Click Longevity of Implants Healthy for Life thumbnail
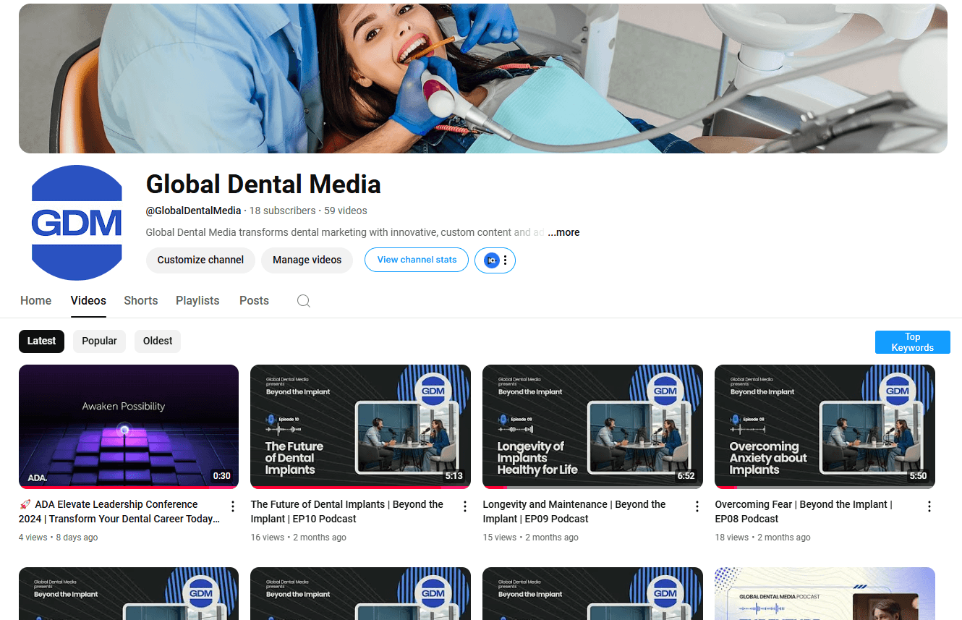The width and height of the screenshot is (962, 620). pyautogui.click(x=592, y=427)
